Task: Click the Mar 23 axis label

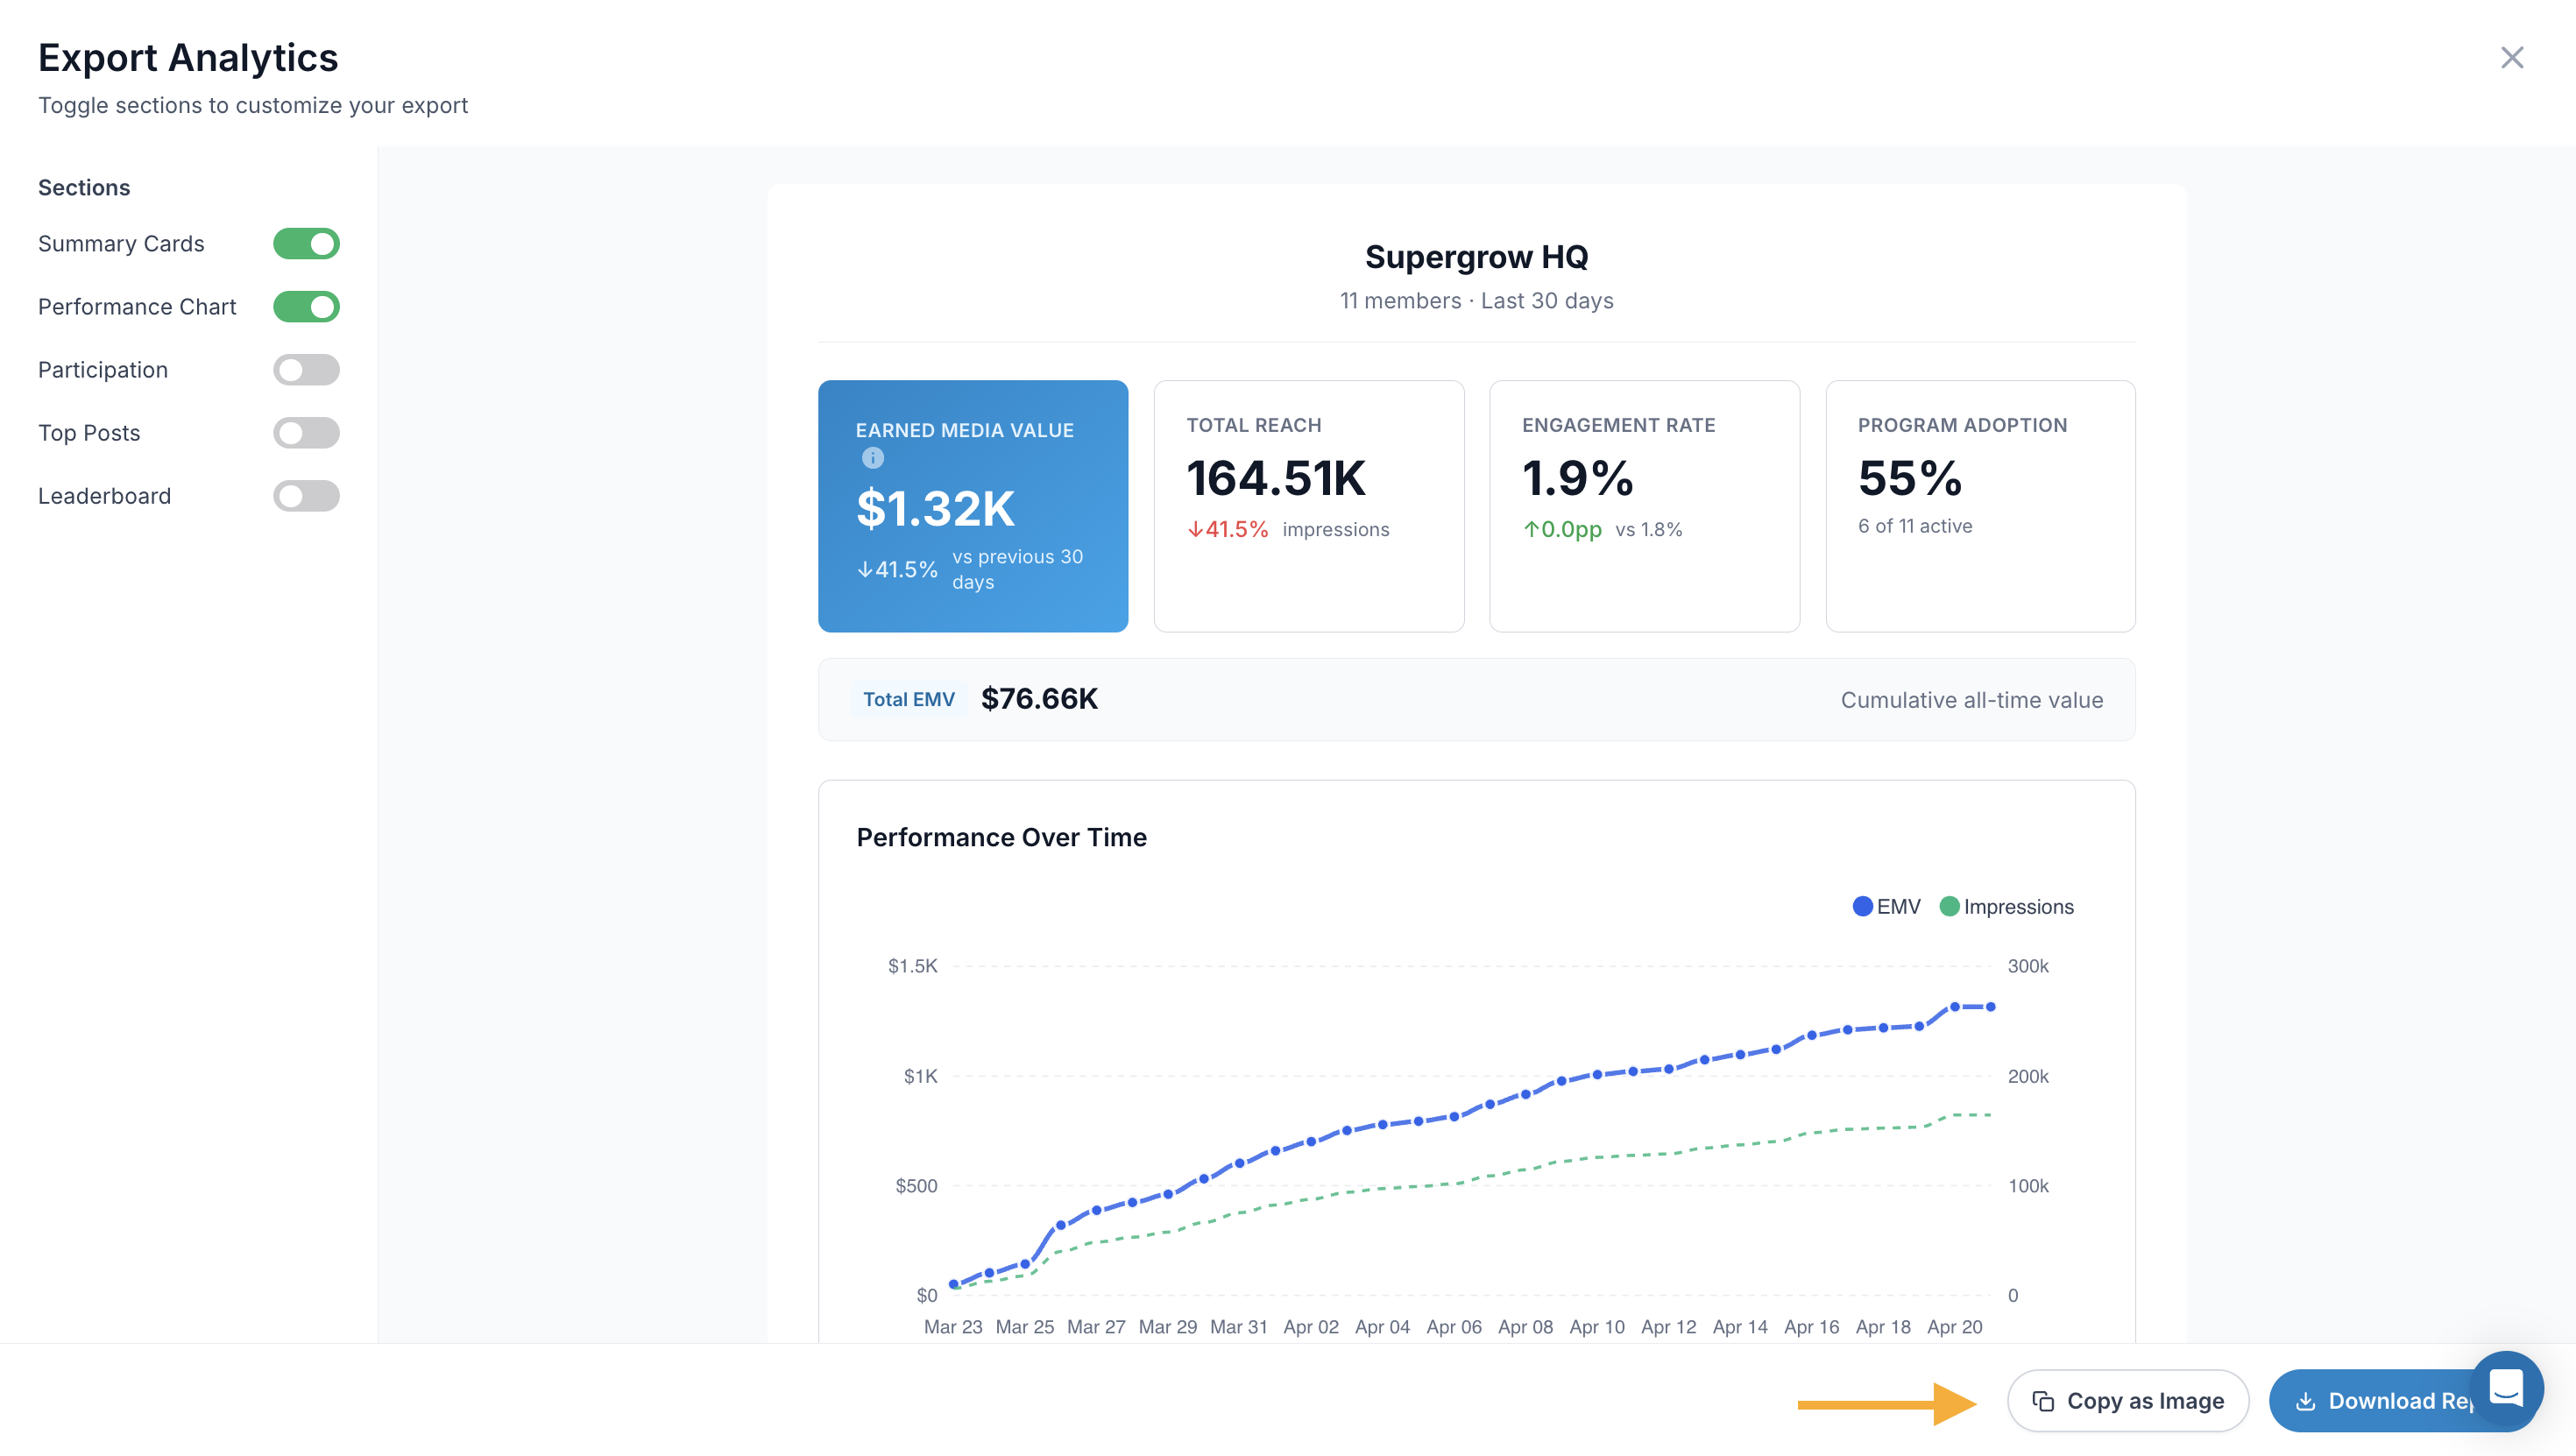Action: pyautogui.click(x=953, y=1327)
